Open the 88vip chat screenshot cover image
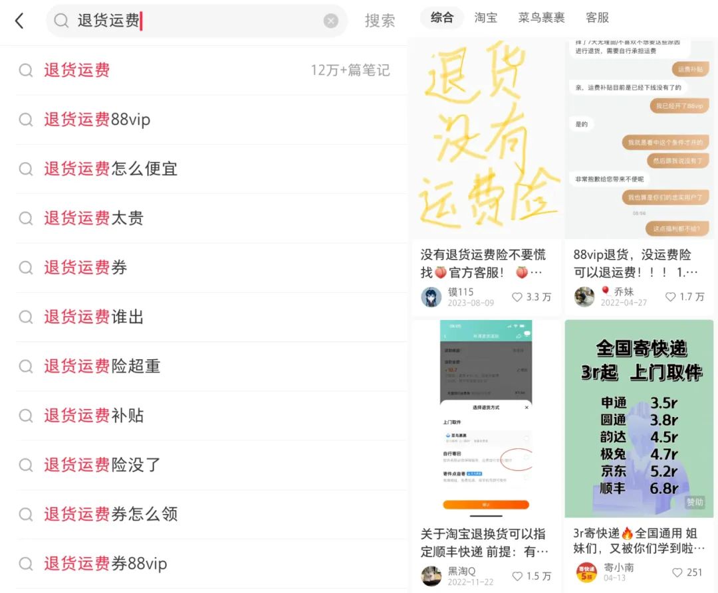 point(639,139)
